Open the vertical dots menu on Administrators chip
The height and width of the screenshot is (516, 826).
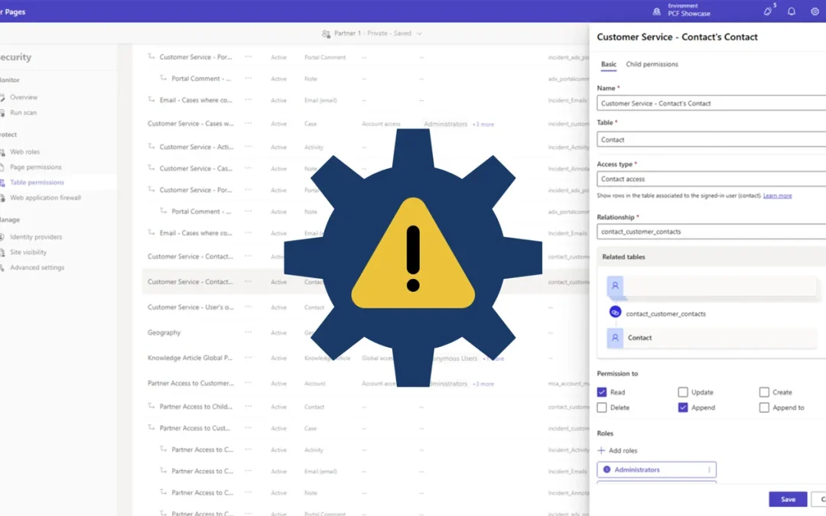coord(709,469)
